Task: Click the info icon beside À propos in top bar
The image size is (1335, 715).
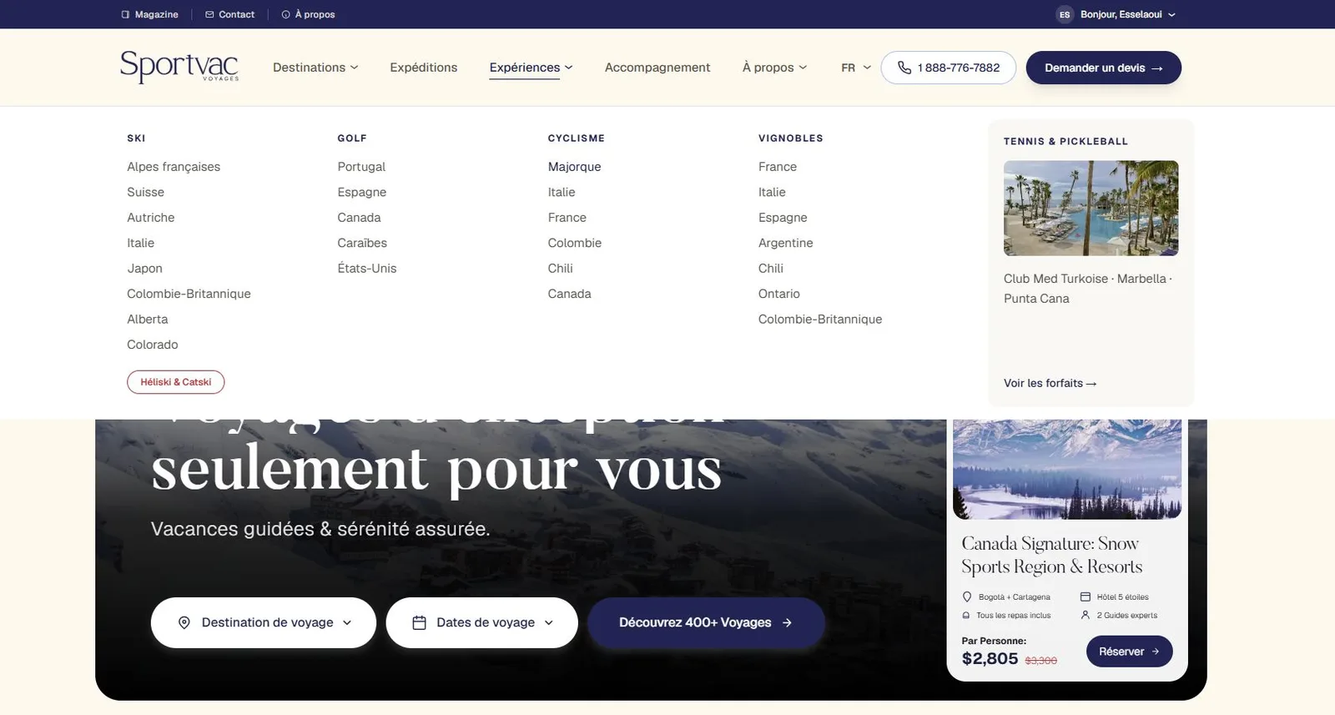Action: (286, 14)
